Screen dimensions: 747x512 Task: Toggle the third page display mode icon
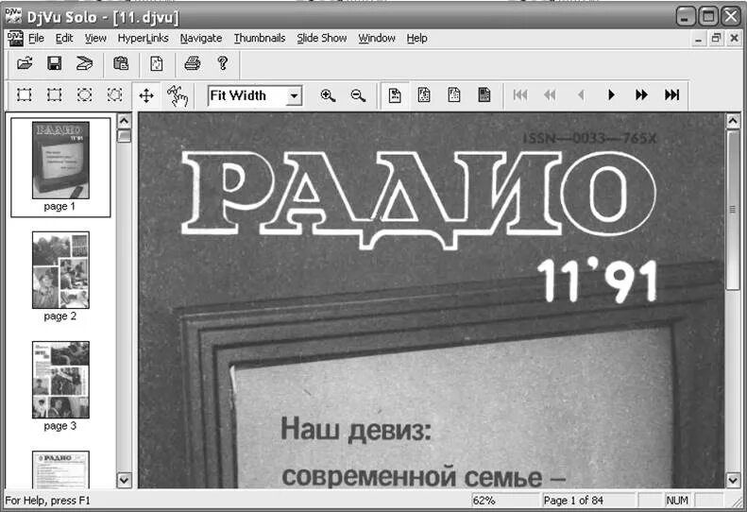pos(454,94)
